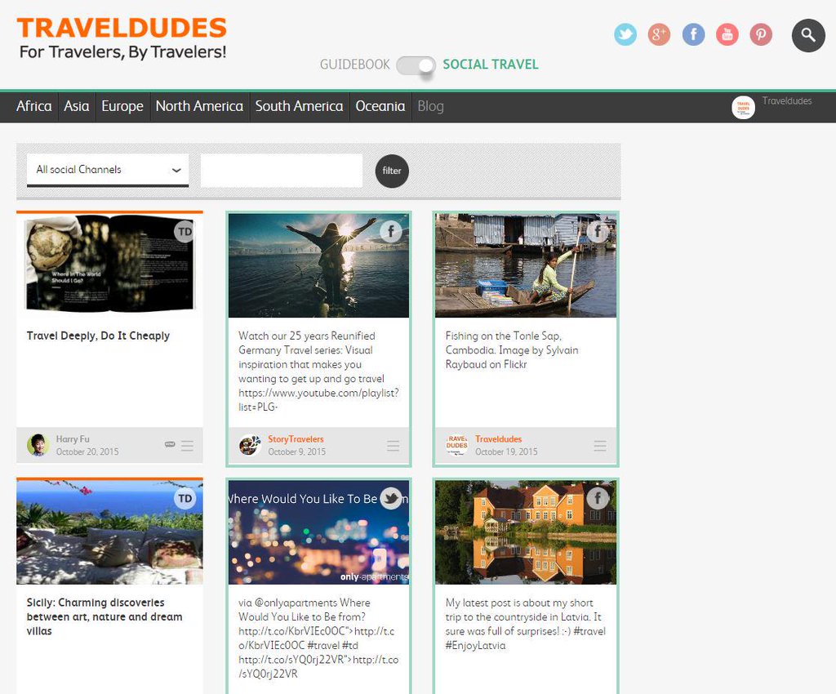Open the Latvia orange house thumbnail

point(526,532)
